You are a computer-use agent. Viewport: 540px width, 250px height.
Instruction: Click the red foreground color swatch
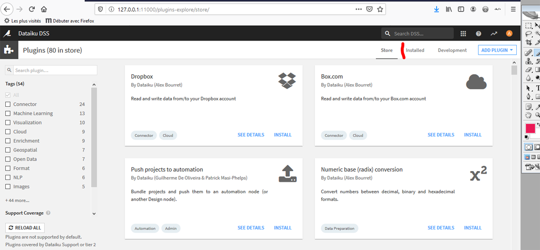pos(530,128)
